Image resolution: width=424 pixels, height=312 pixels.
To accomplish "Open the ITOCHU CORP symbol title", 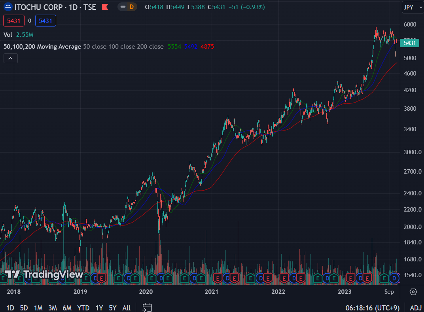I will click(39, 7).
